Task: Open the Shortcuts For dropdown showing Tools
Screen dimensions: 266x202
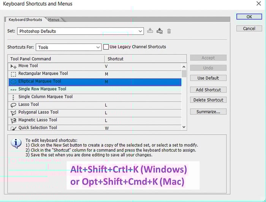Action: click(x=68, y=47)
